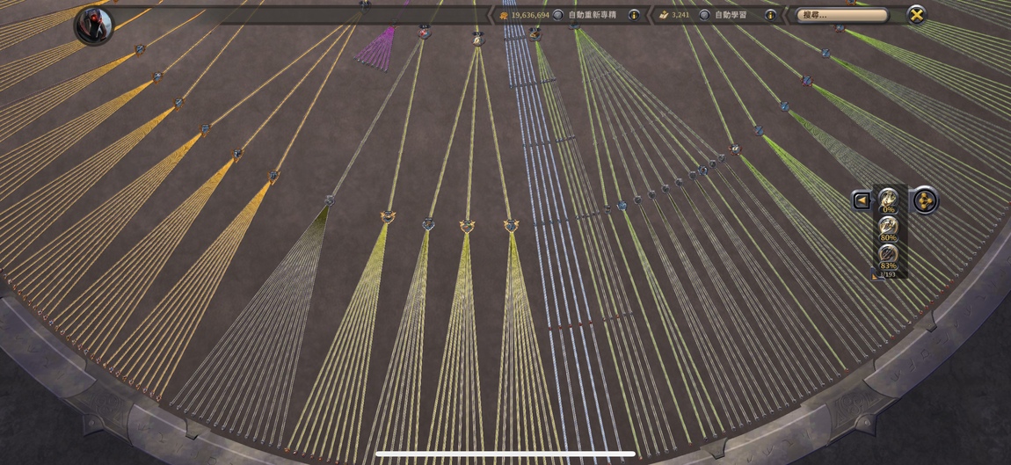Select the middle gold-winged node of yellow fans
The height and width of the screenshot is (465, 1011).
(x=468, y=226)
